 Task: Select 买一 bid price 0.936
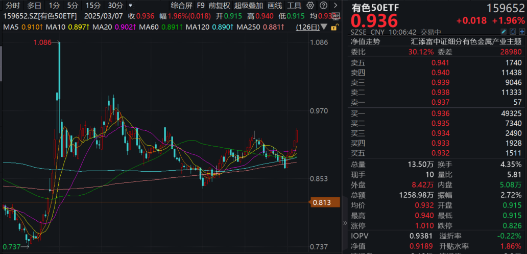point(440,113)
